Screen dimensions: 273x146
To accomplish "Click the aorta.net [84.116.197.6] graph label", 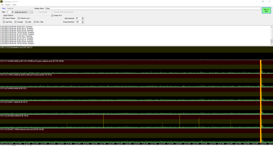I will 26,75.
